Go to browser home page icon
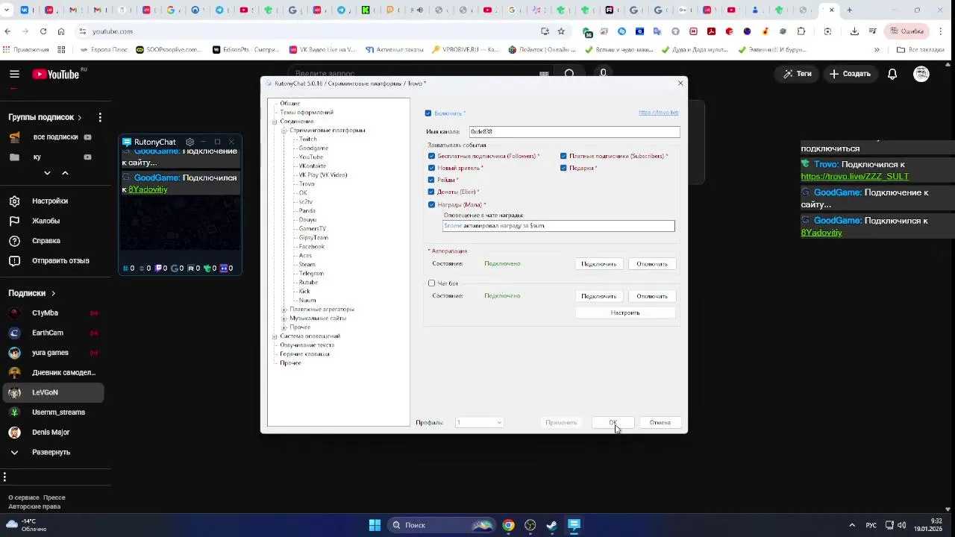 (x=61, y=31)
